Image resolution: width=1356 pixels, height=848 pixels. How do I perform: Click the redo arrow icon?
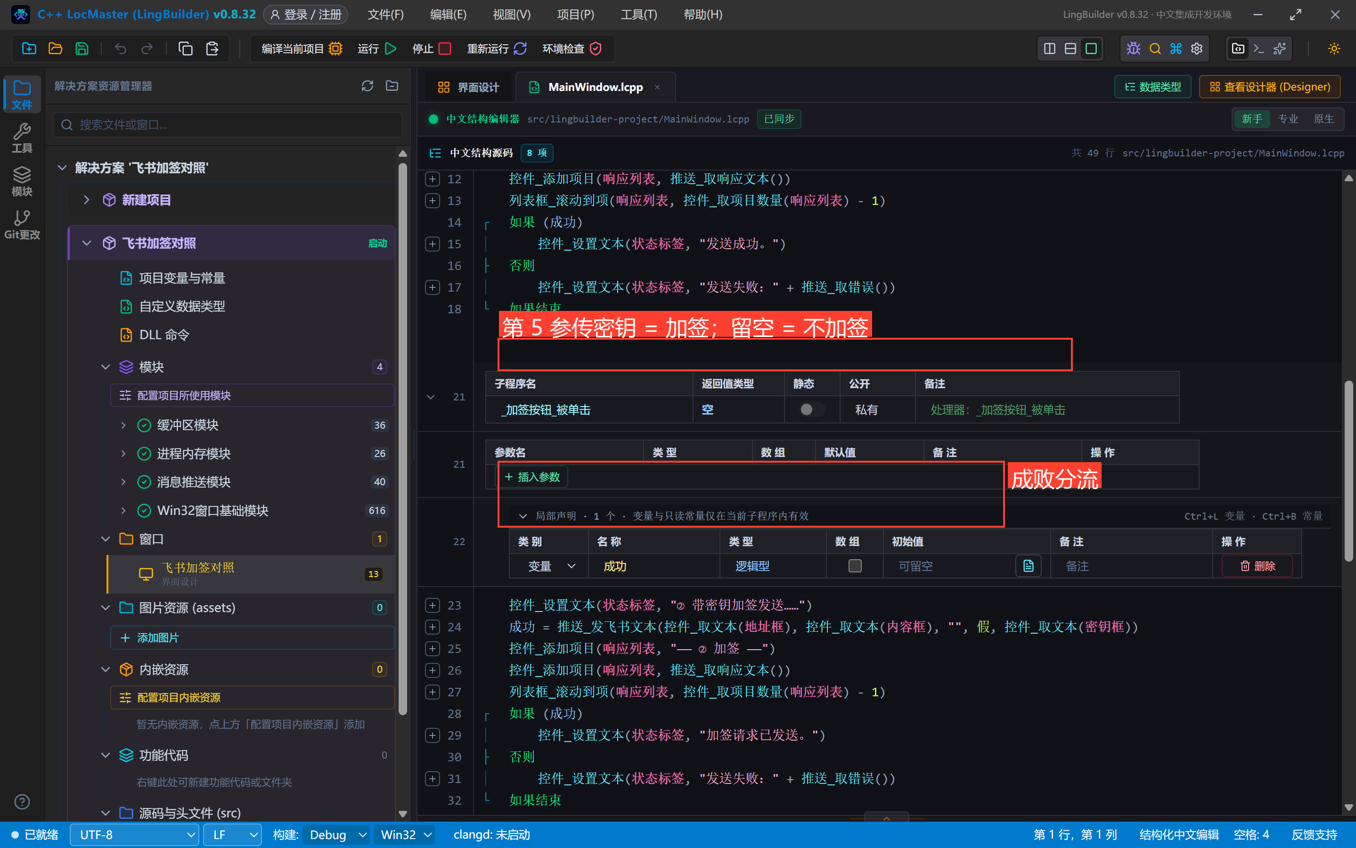pos(147,49)
